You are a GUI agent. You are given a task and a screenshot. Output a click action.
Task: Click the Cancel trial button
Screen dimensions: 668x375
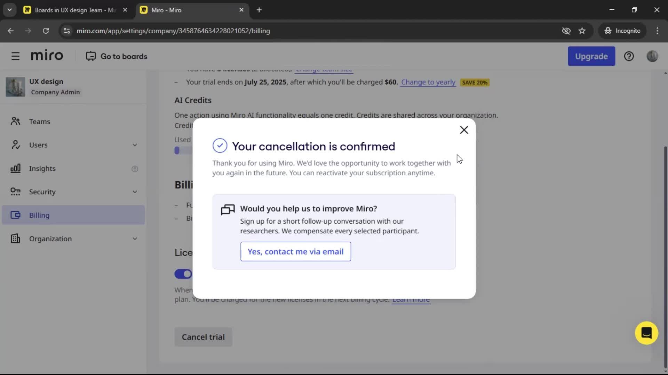[x=203, y=337]
